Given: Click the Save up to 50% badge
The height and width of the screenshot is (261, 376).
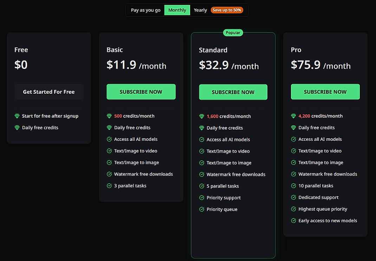Looking at the screenshot, I should pyautogui.click(x=227, y=10).
